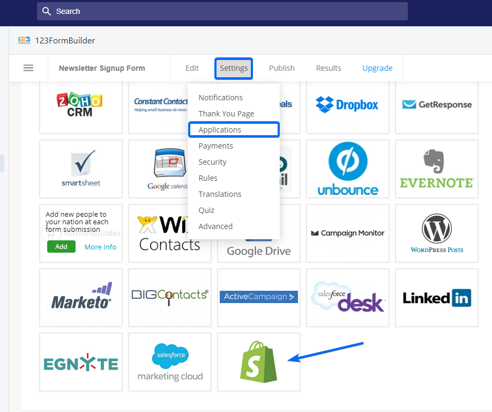
Task: Choose Advanced in the Settings menu
Action: pos(215,226)
